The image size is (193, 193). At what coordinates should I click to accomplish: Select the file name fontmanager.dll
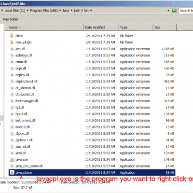27,101
